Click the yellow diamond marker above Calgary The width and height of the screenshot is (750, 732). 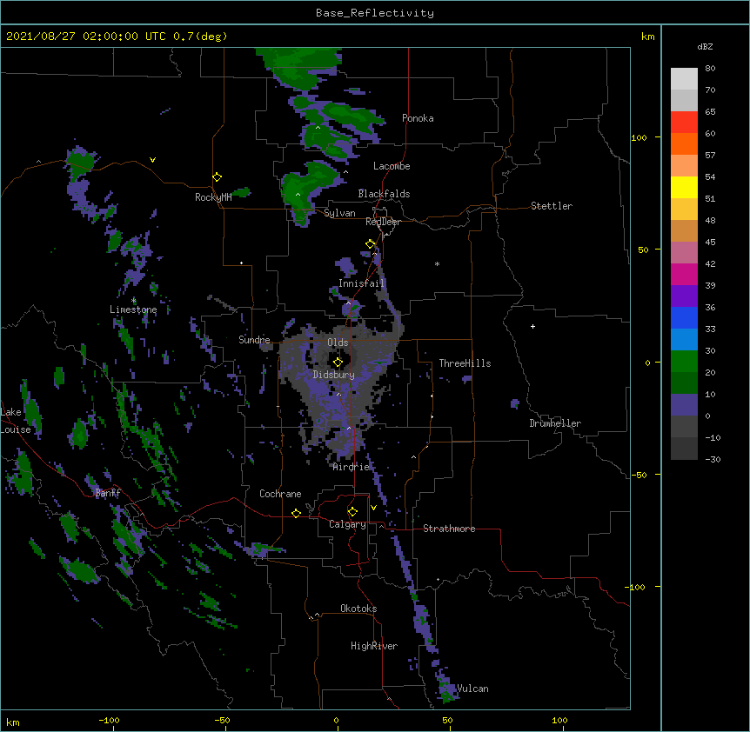(353, 512)
